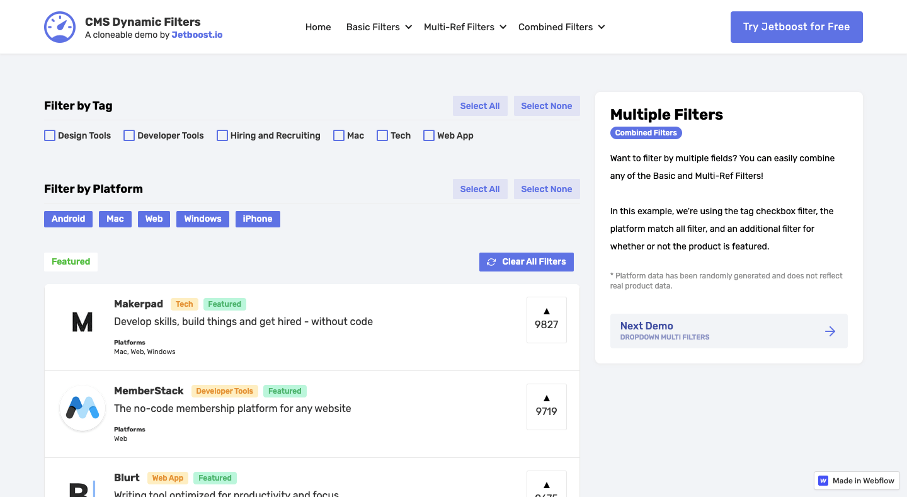907x497 pixels.
Task: Select Home in the navigation bar
Action: 318,27
